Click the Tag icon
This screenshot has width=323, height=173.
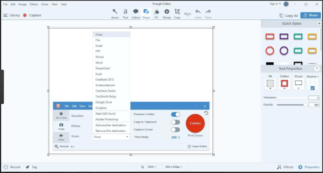click(x=28, y=167)
